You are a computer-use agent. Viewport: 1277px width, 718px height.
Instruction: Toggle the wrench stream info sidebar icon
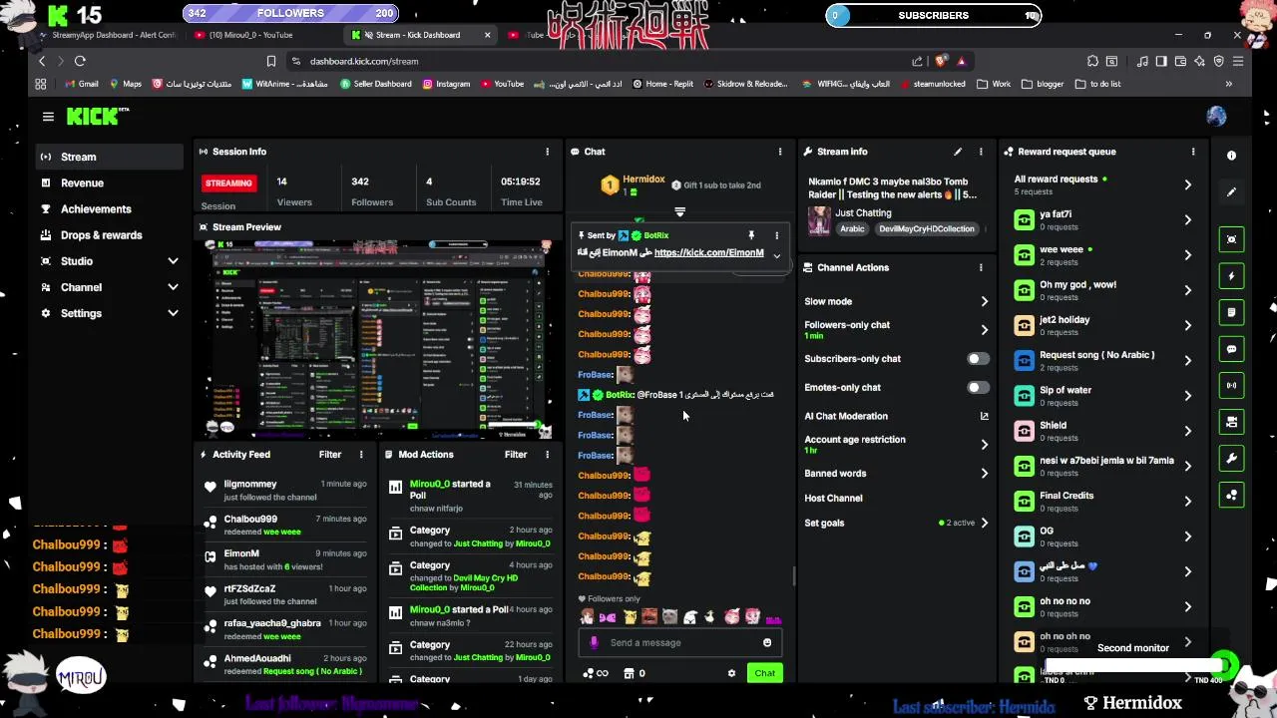[1231, 459]
